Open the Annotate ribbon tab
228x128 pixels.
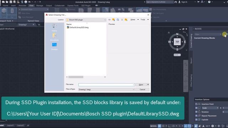coord(22,6)
